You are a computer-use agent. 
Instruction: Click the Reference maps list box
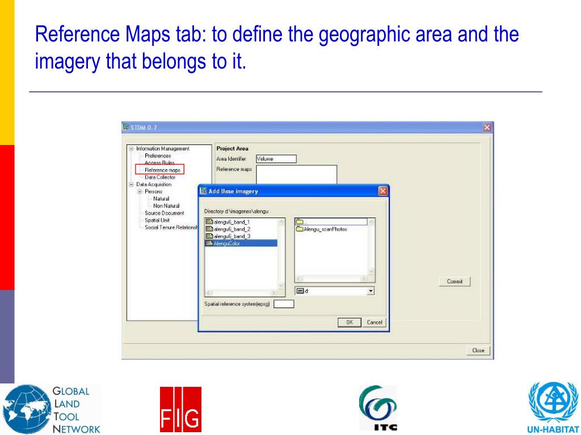coord(296,174)
